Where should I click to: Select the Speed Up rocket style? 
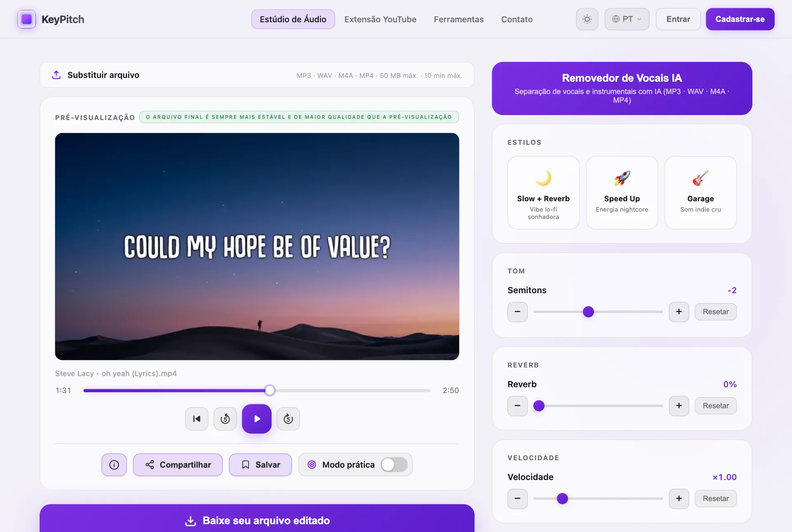pyautogui.click(x=622, y=193)
